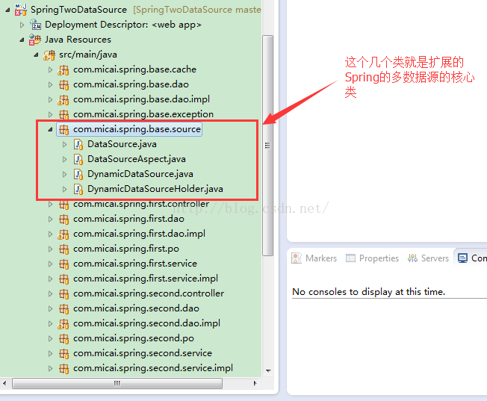Click the com.micai.spring.base.cache package icon
The width and height of the screenshot is (487, 401).
tap(63, 69)
